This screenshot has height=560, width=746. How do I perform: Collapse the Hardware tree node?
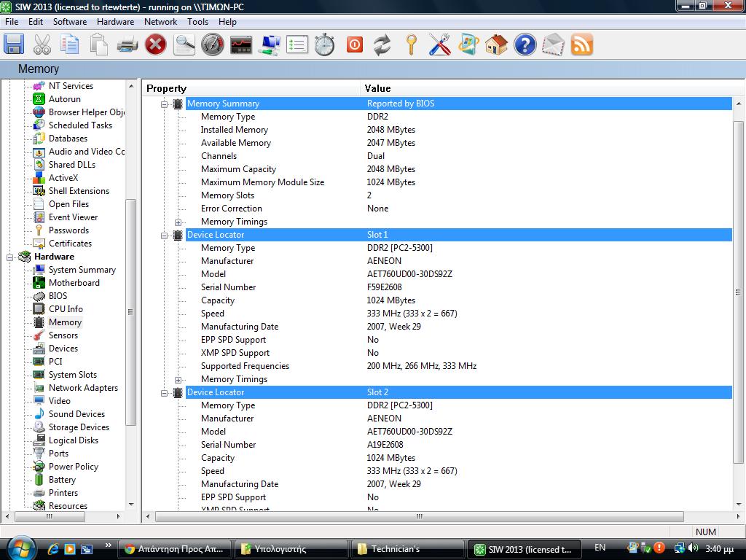coord(9,257)
